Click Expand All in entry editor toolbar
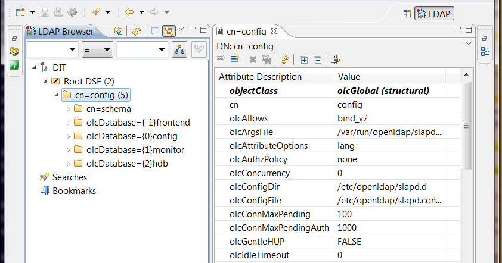502x263 pixels. [x=303, y=60]
